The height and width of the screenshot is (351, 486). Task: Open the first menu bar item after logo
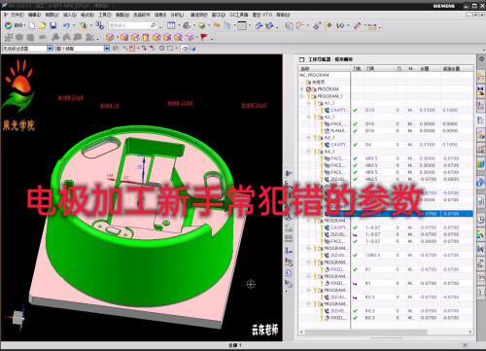coord(17,15)
